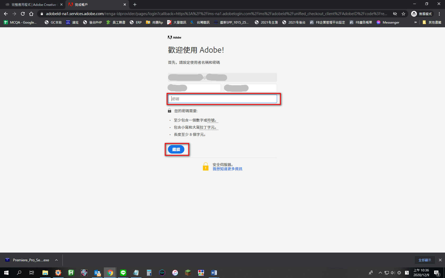Viewport: 445px width, 278px height.
Task: Click the Adobe logo on the page
Action: click(175, 38)
